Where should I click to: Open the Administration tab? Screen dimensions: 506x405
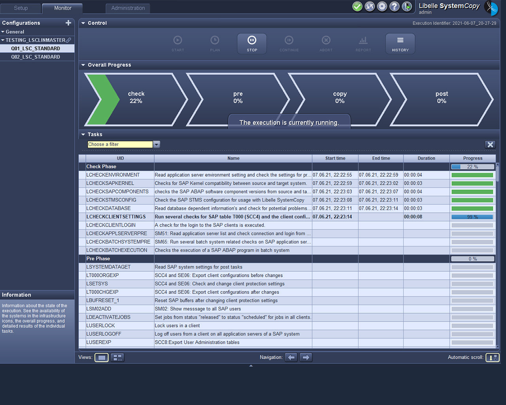128,8
